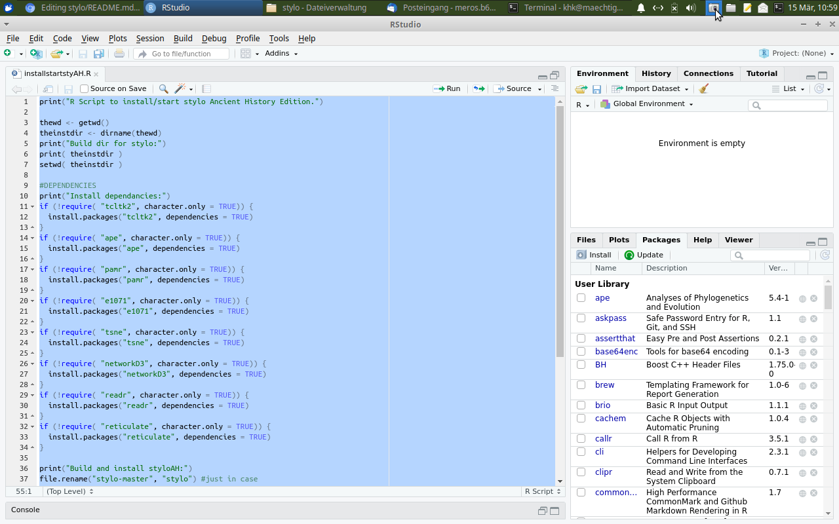
Task: Open code tools magic wand
Action: point(180,89)
